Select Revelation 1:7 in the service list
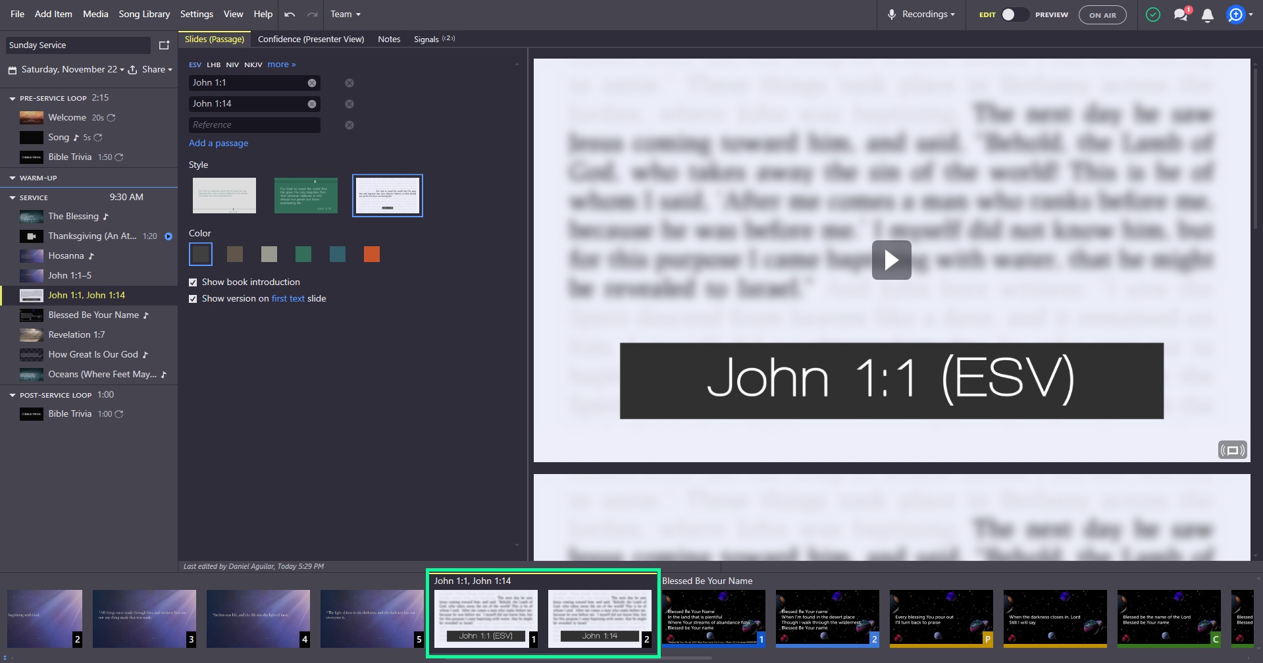This screenshot has height=663, width=1263. click(x=89, y=335)
